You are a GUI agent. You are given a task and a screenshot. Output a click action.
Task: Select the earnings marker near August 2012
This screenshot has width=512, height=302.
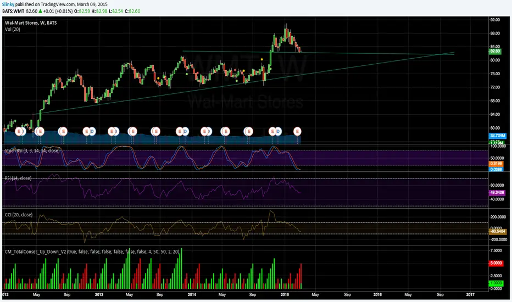pos(63,131)
